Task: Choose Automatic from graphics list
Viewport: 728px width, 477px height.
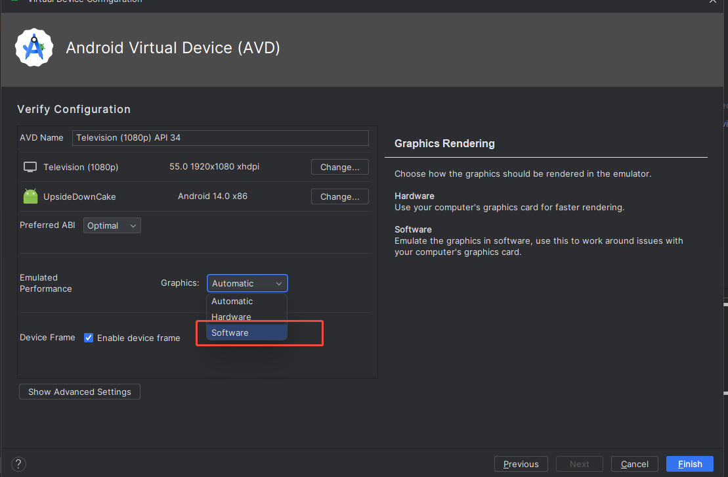Action: (247, 302)
